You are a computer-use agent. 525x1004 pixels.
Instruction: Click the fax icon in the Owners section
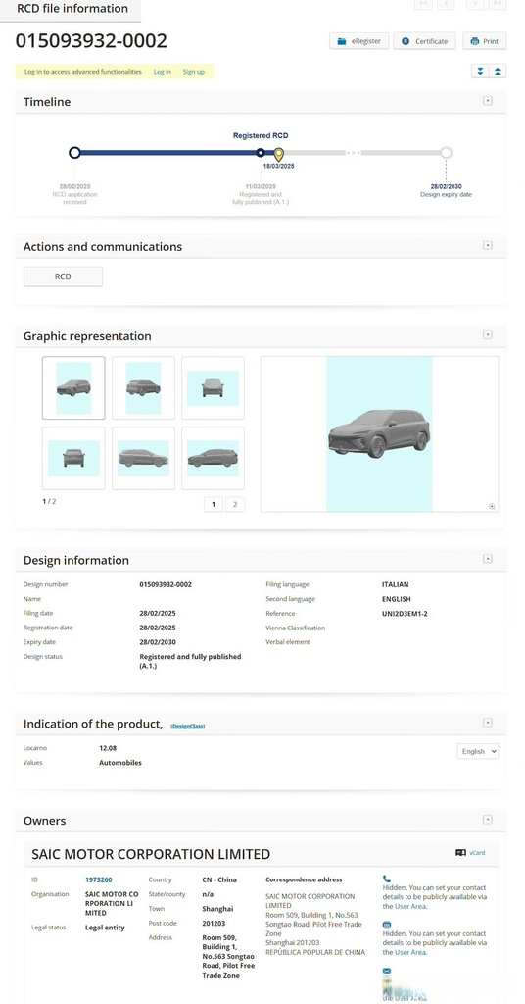(387, 925)
